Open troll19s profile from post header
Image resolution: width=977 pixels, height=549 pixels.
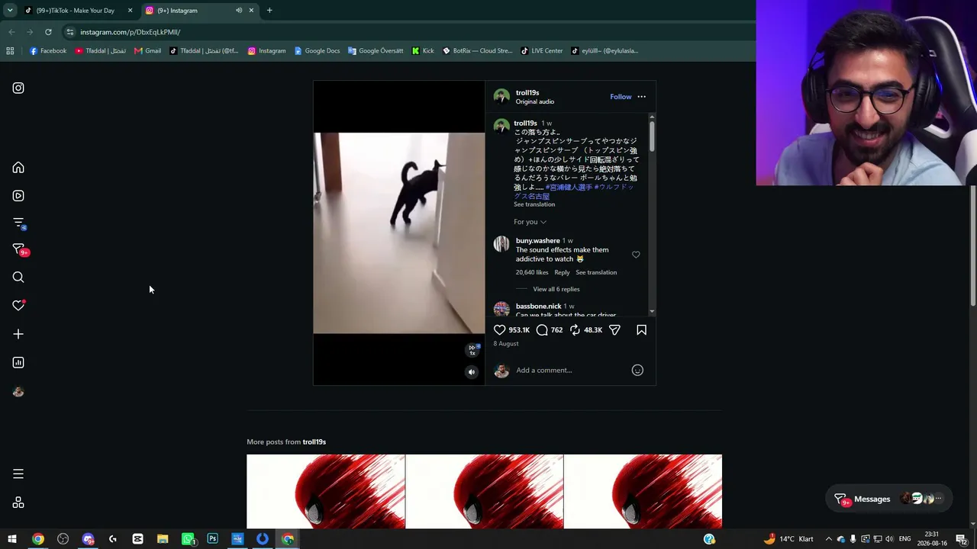[x=527, y=93]
